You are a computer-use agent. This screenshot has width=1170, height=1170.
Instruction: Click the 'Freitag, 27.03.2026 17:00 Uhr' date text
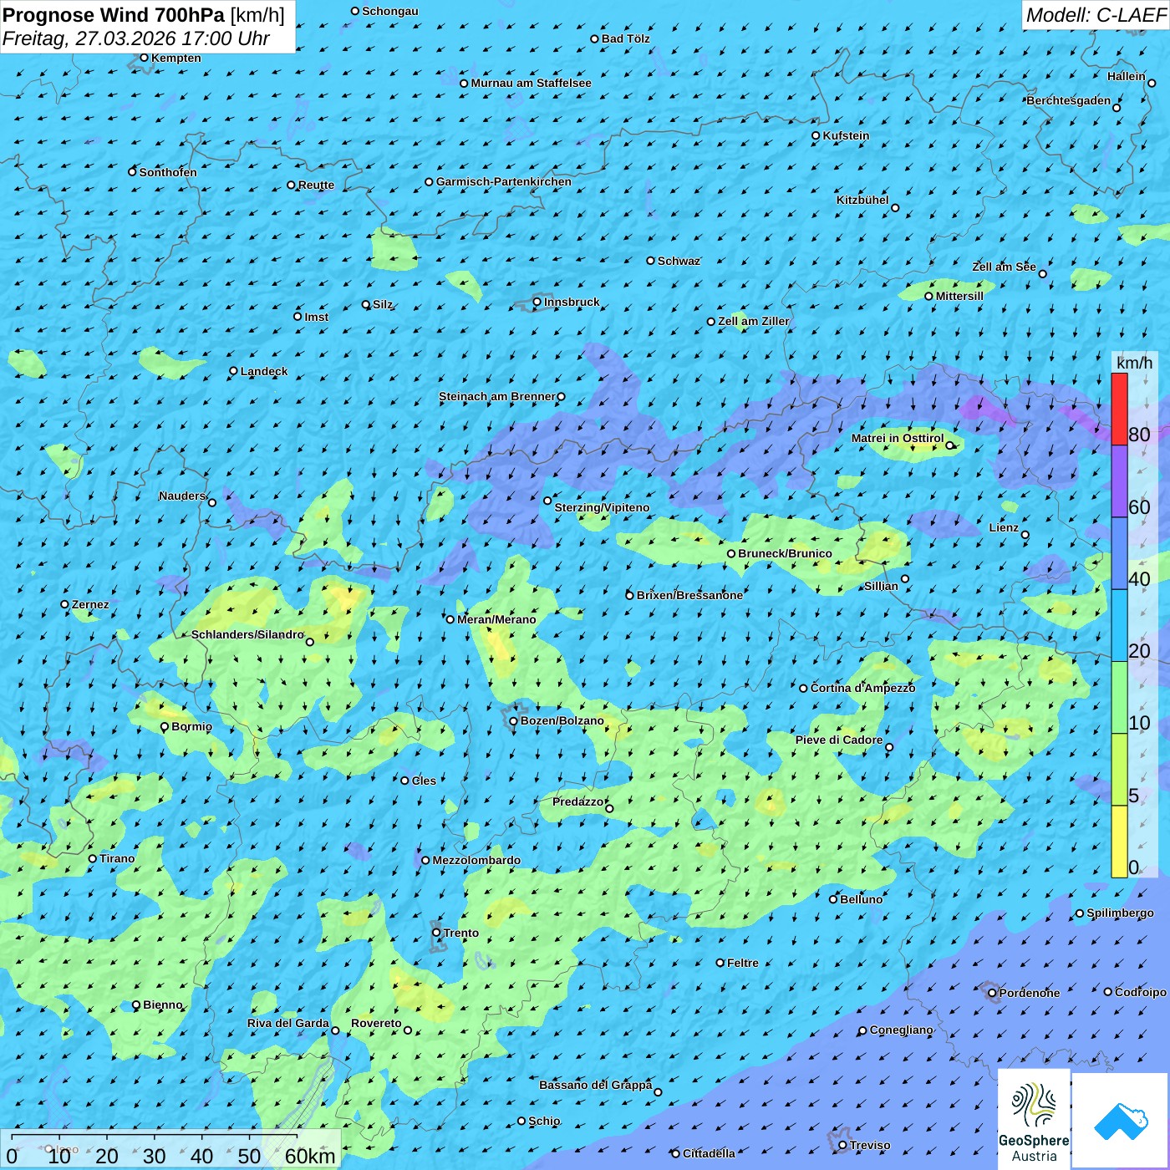136,38
